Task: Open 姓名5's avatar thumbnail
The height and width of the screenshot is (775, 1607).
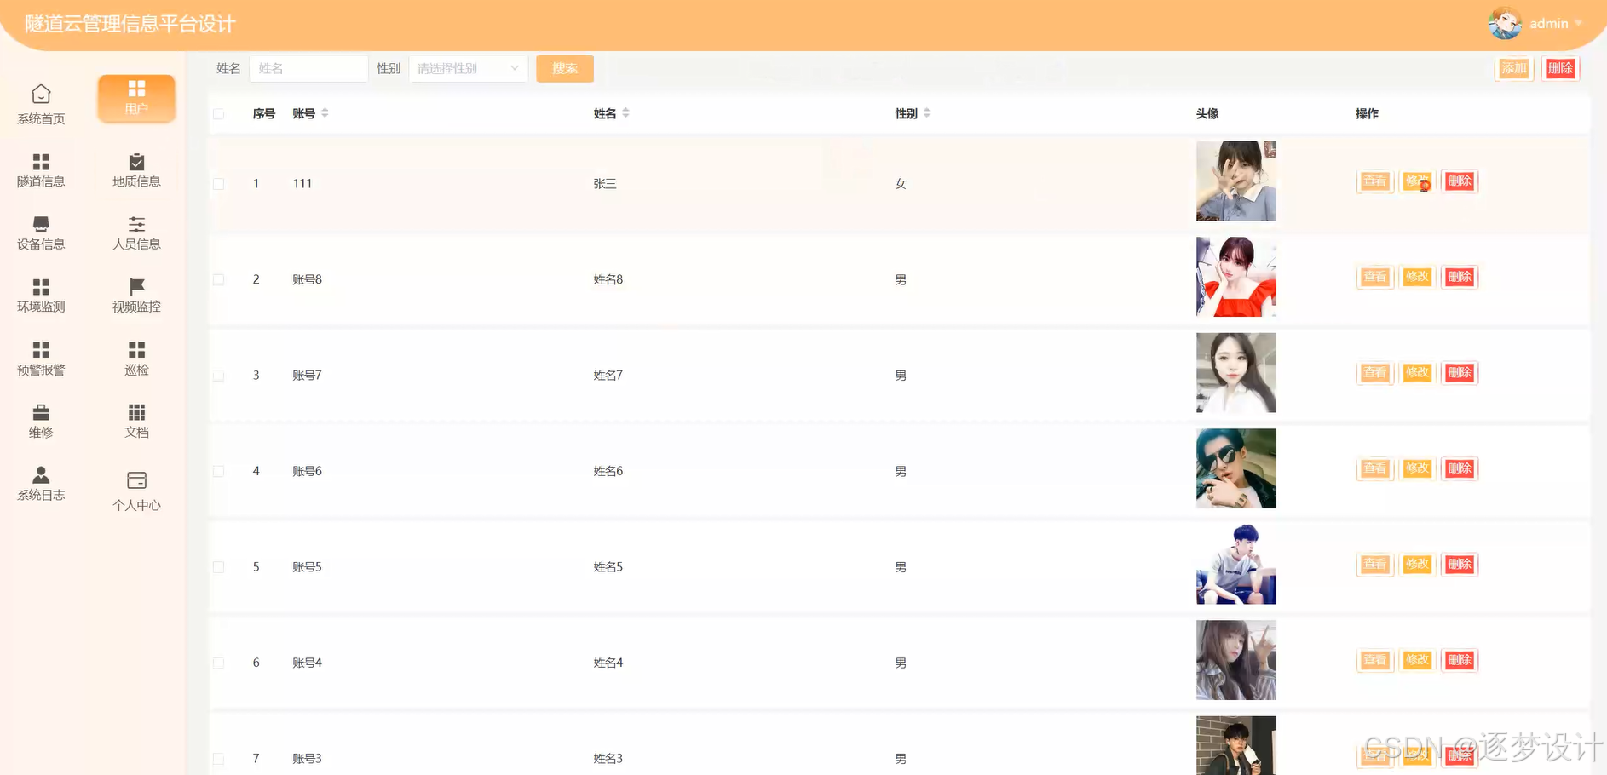Action: tap(1236, 565)
